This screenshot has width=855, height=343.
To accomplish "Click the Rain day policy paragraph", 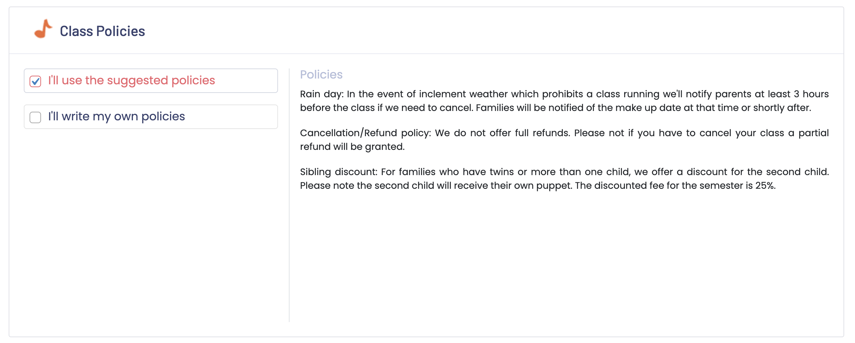I will click(x=564, y=101).
